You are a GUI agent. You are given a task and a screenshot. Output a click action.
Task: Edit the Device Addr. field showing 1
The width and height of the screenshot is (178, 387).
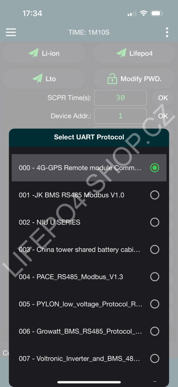click(x=120, y=116)
